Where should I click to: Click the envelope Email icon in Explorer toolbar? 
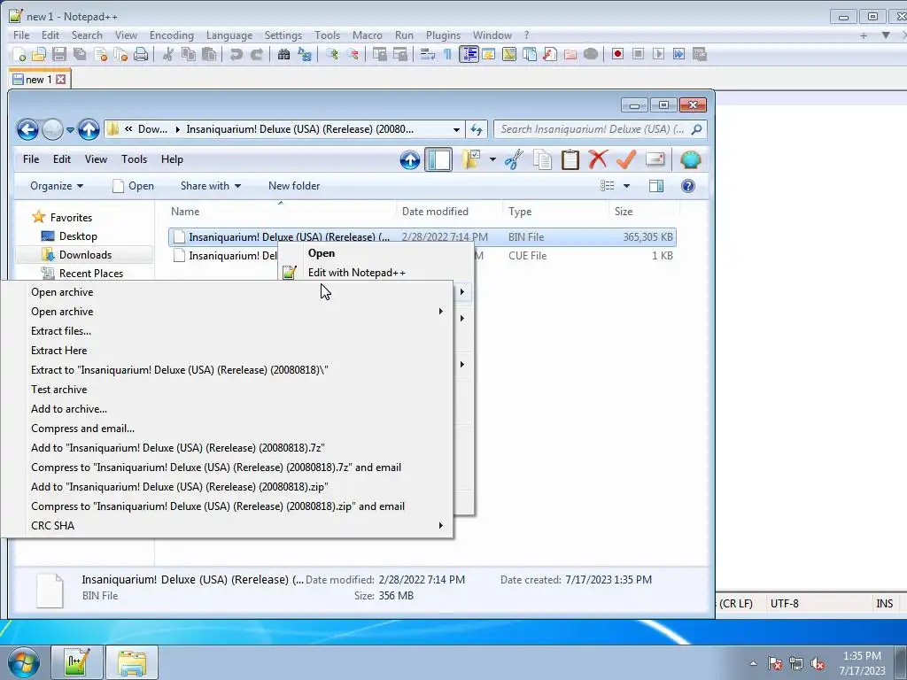point(655,159)
